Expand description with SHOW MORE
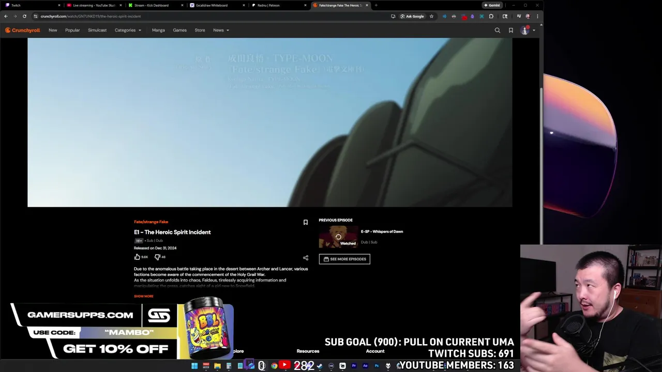Viewport: 662px width, 372px height. [x=144, y=296]
